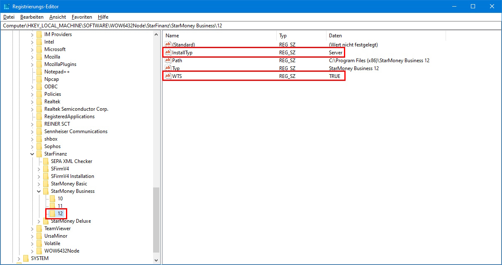Expand the Sennheiser Communications key
This screenshot has height=265, width=502.
tap(32, 131)
